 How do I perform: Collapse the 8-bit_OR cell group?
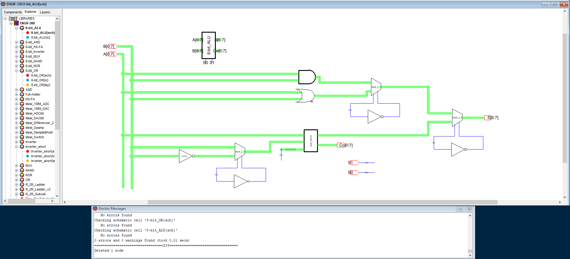click(x=17, y=71)
